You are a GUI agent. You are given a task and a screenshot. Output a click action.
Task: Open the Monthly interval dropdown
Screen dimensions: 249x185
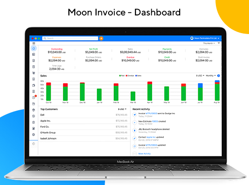coord(211,76)
